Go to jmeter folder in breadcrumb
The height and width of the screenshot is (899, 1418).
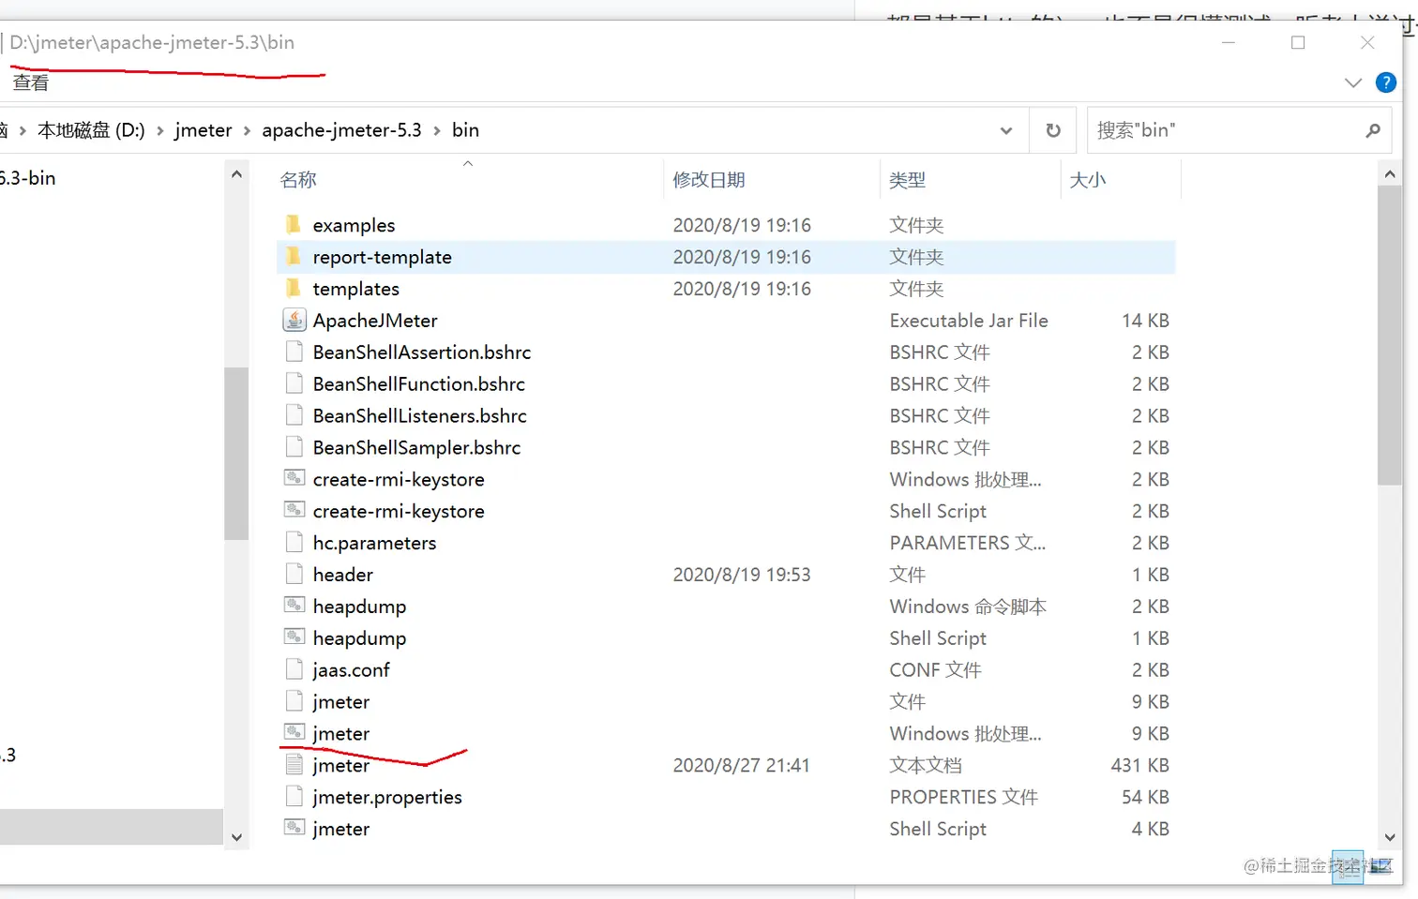pos(204,130)
